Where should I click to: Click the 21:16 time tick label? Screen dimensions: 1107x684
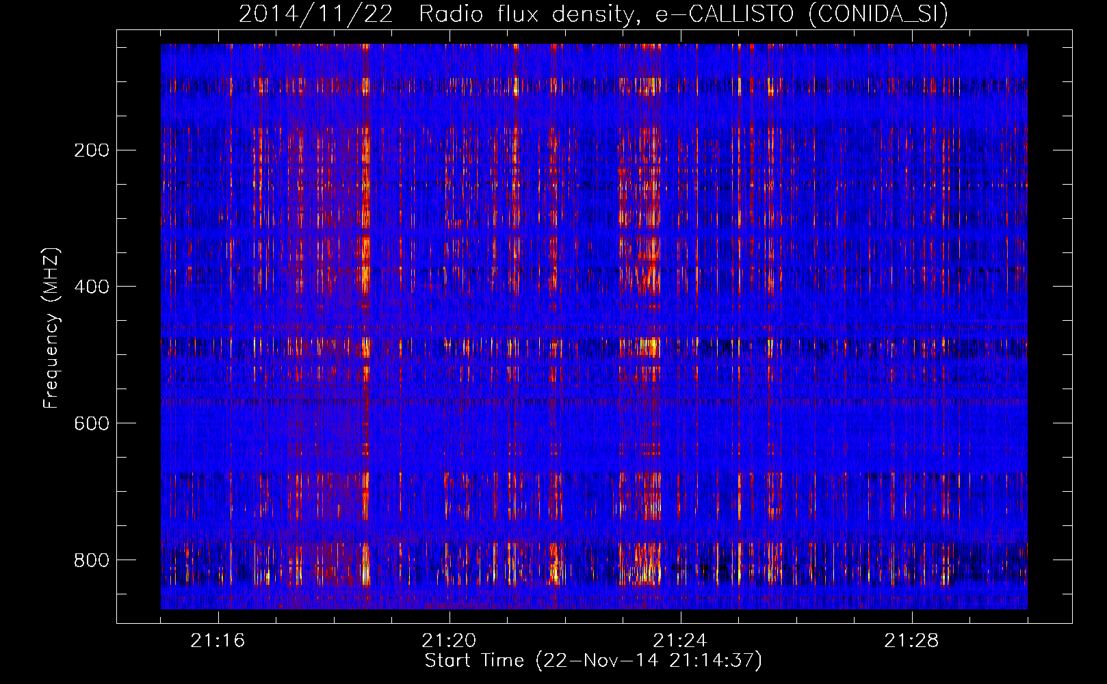click(x=218, y=641)
